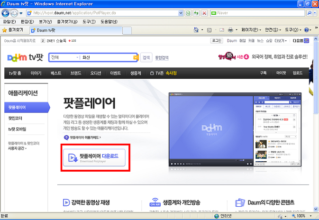
Task: Click the 강력한 동영상 재생 play icon
Action: point(66,202)
